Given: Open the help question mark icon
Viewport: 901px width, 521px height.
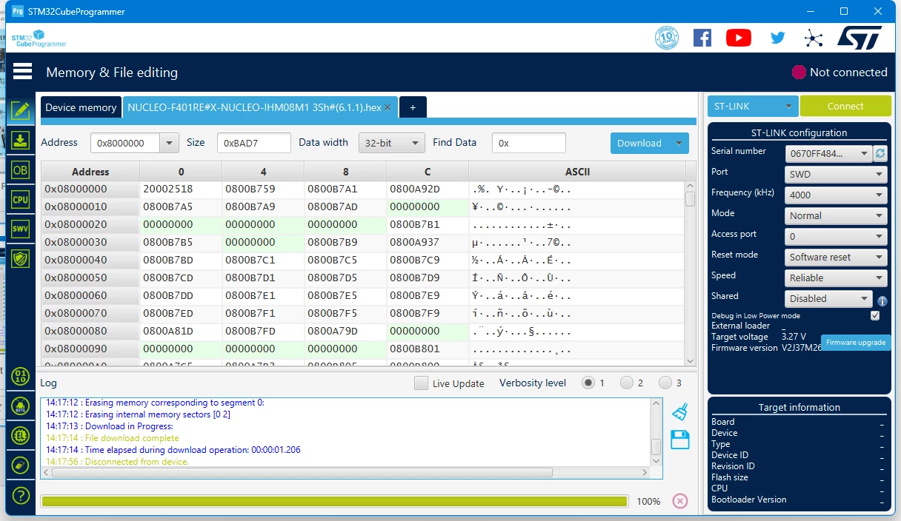Looking at the screenshot, I should coord(21,495).
